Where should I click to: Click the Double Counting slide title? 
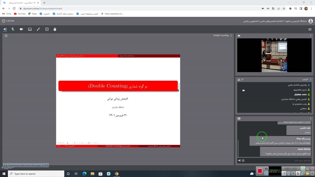tap(118, 86)
